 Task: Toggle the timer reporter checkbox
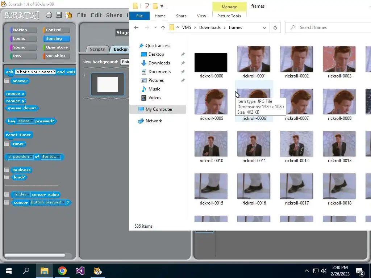tap(7, 144)
